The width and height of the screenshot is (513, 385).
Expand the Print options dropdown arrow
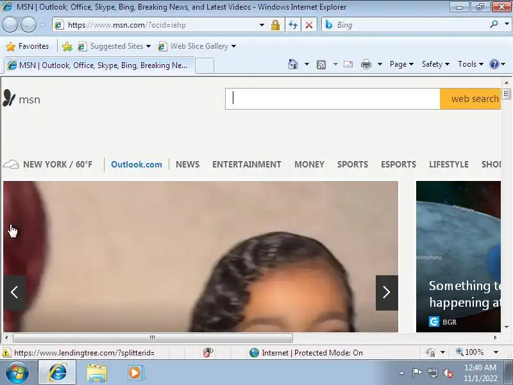click(x=380, y=64)
